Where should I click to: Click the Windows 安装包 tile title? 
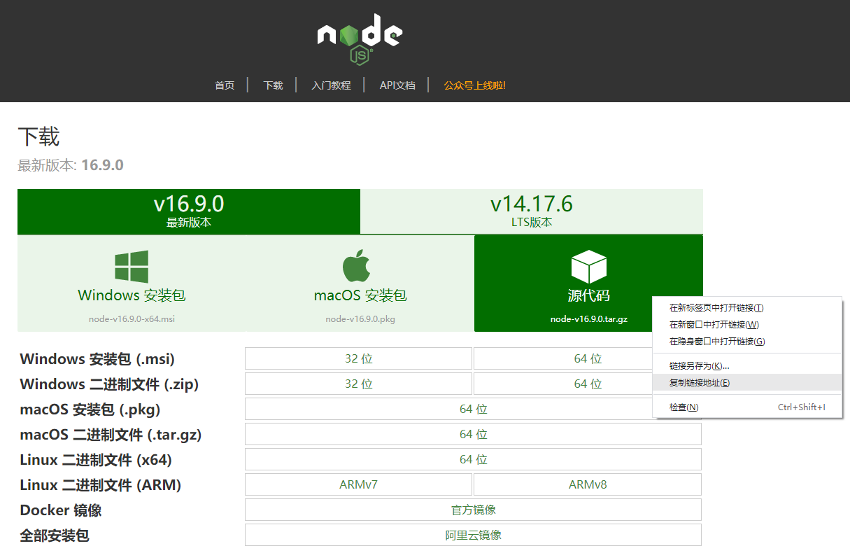pyautogui.click(x=132, y=295)
